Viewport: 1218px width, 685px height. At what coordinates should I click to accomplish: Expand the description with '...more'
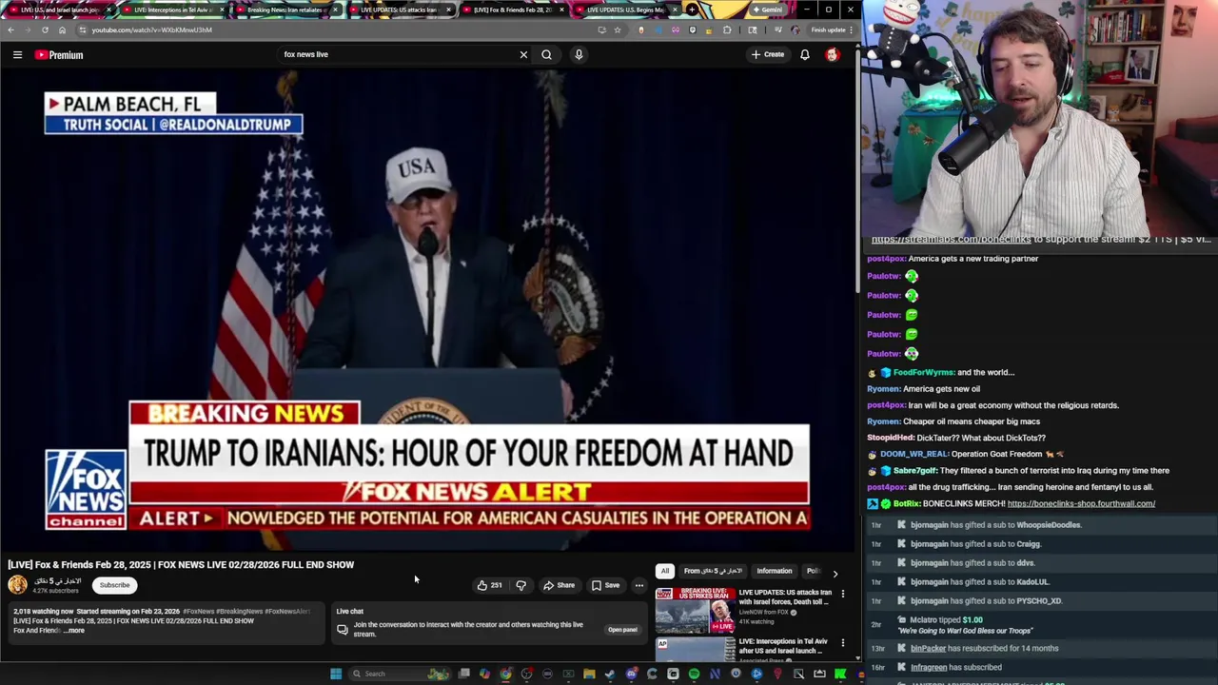pyautogui.click(x=75, y=631)
